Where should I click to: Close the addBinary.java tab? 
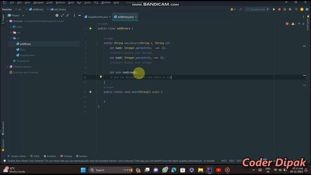tap(136, 17)
